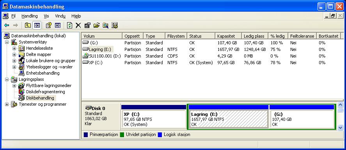Viewport: 346px width, 150px height.
Task: Click the Refresh toolbar icon
Action: [69, 26]
